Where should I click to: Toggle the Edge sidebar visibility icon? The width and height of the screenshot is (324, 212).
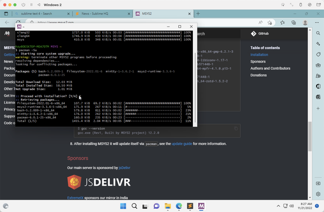click(x=318, y=183)
